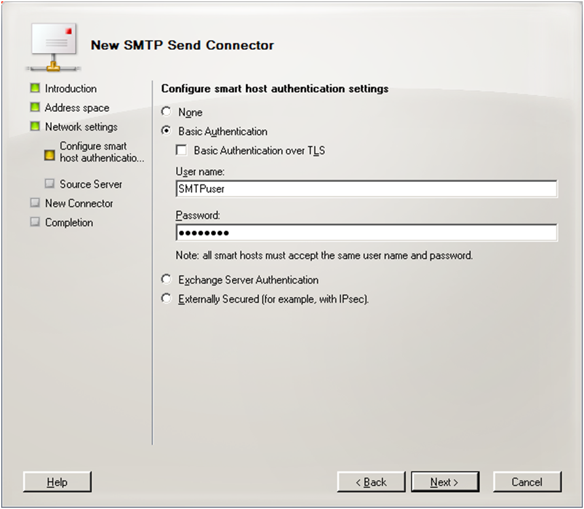Click the Next button
The image size is (584, 509).
point(445,481)
